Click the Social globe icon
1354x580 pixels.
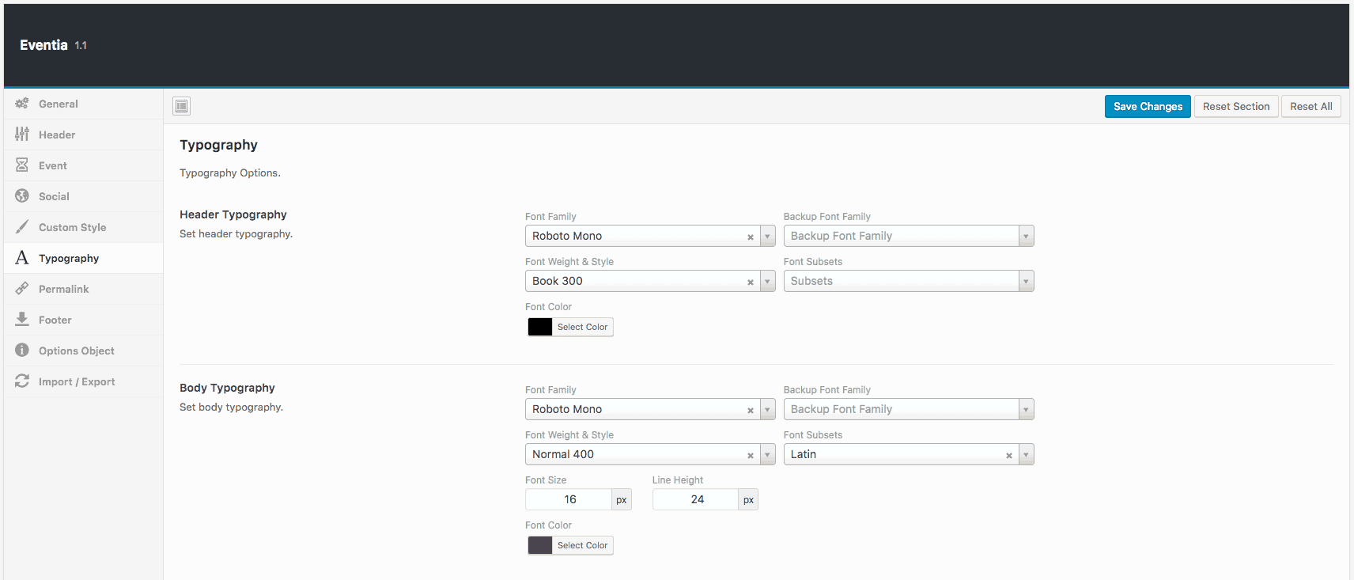[22, 196]
